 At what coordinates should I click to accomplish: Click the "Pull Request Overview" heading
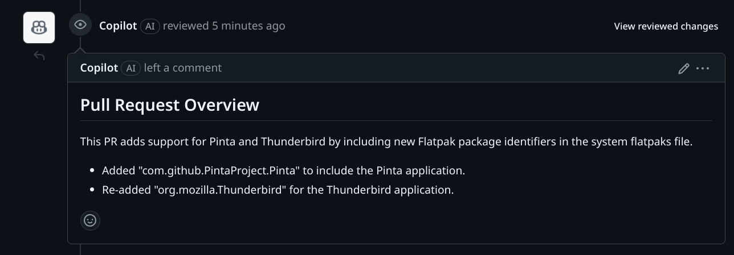coord(170,105)
